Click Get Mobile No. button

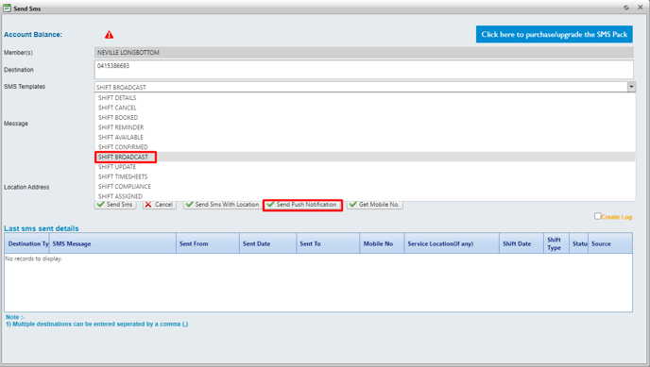[x=375, y=205]
